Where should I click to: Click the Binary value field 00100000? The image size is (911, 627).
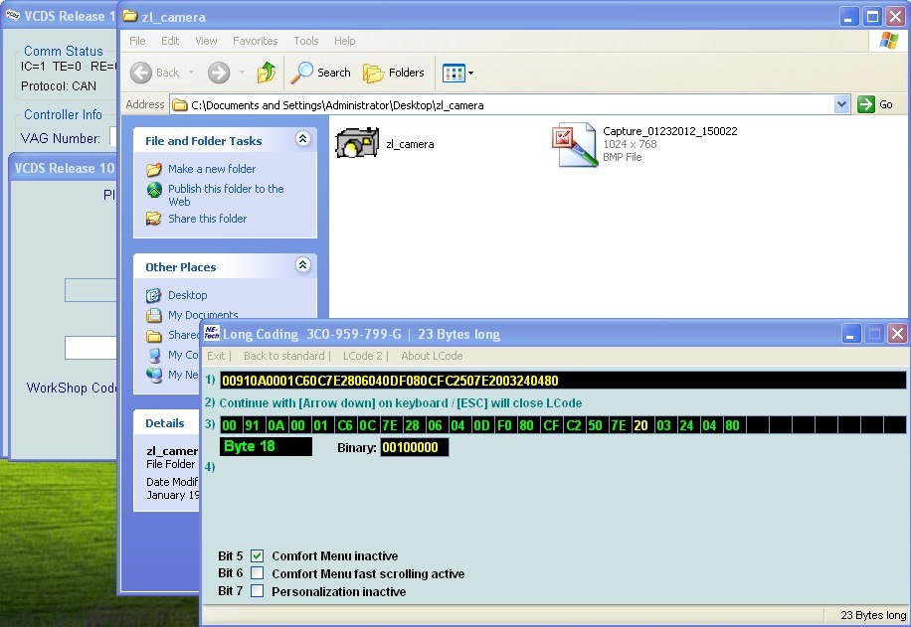[415, 447]
